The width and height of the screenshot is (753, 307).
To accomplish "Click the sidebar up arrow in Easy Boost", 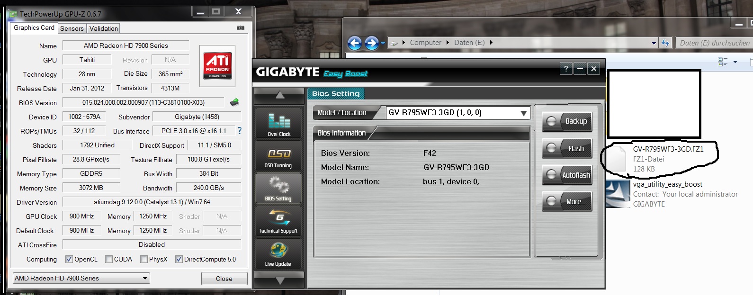I will (279, 96).
